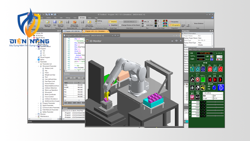Click J1 value input field
250x141 pixels.
point(195,102)
